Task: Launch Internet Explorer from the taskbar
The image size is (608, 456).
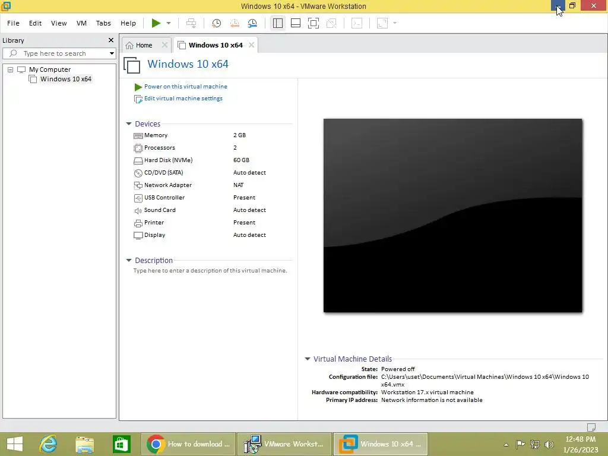Action: [x=49, y=444]
